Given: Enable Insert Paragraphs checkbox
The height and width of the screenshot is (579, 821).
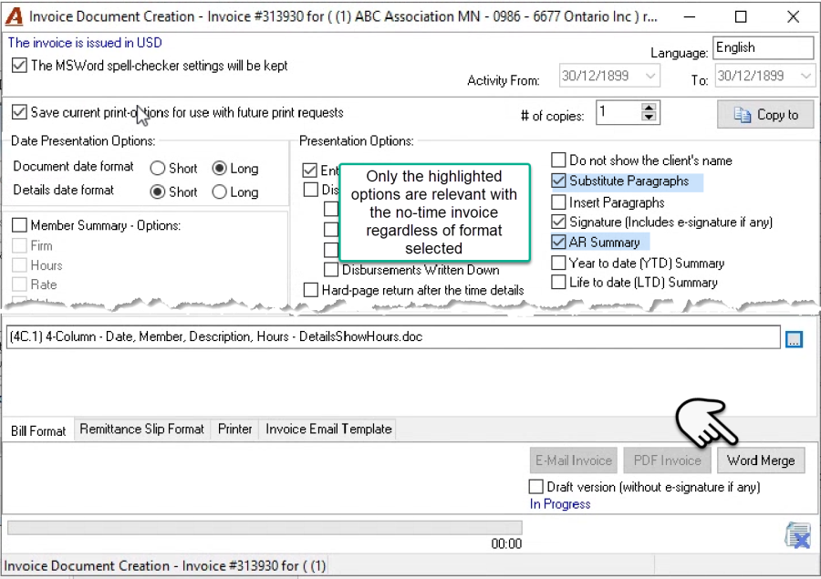Looking at the screenshot, I should tap(558, 202).
